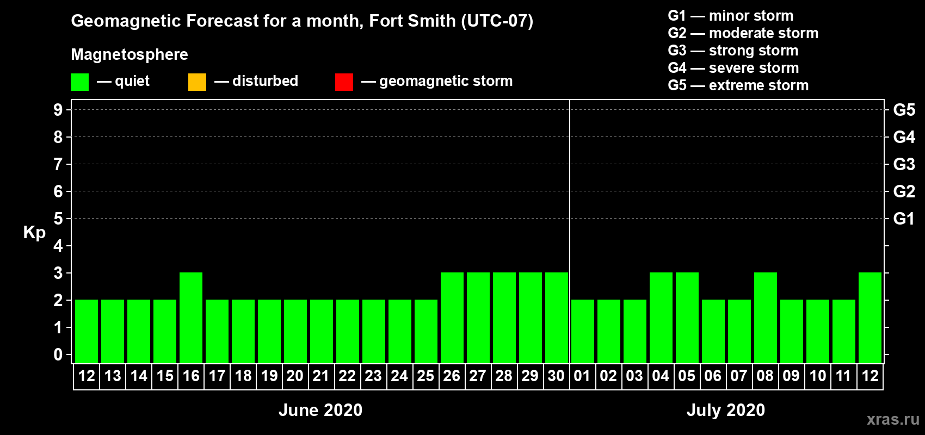Click the 'G5 — extreme storm' legend line
This screenshot has height=435, width=925.
tap(738, 85)
